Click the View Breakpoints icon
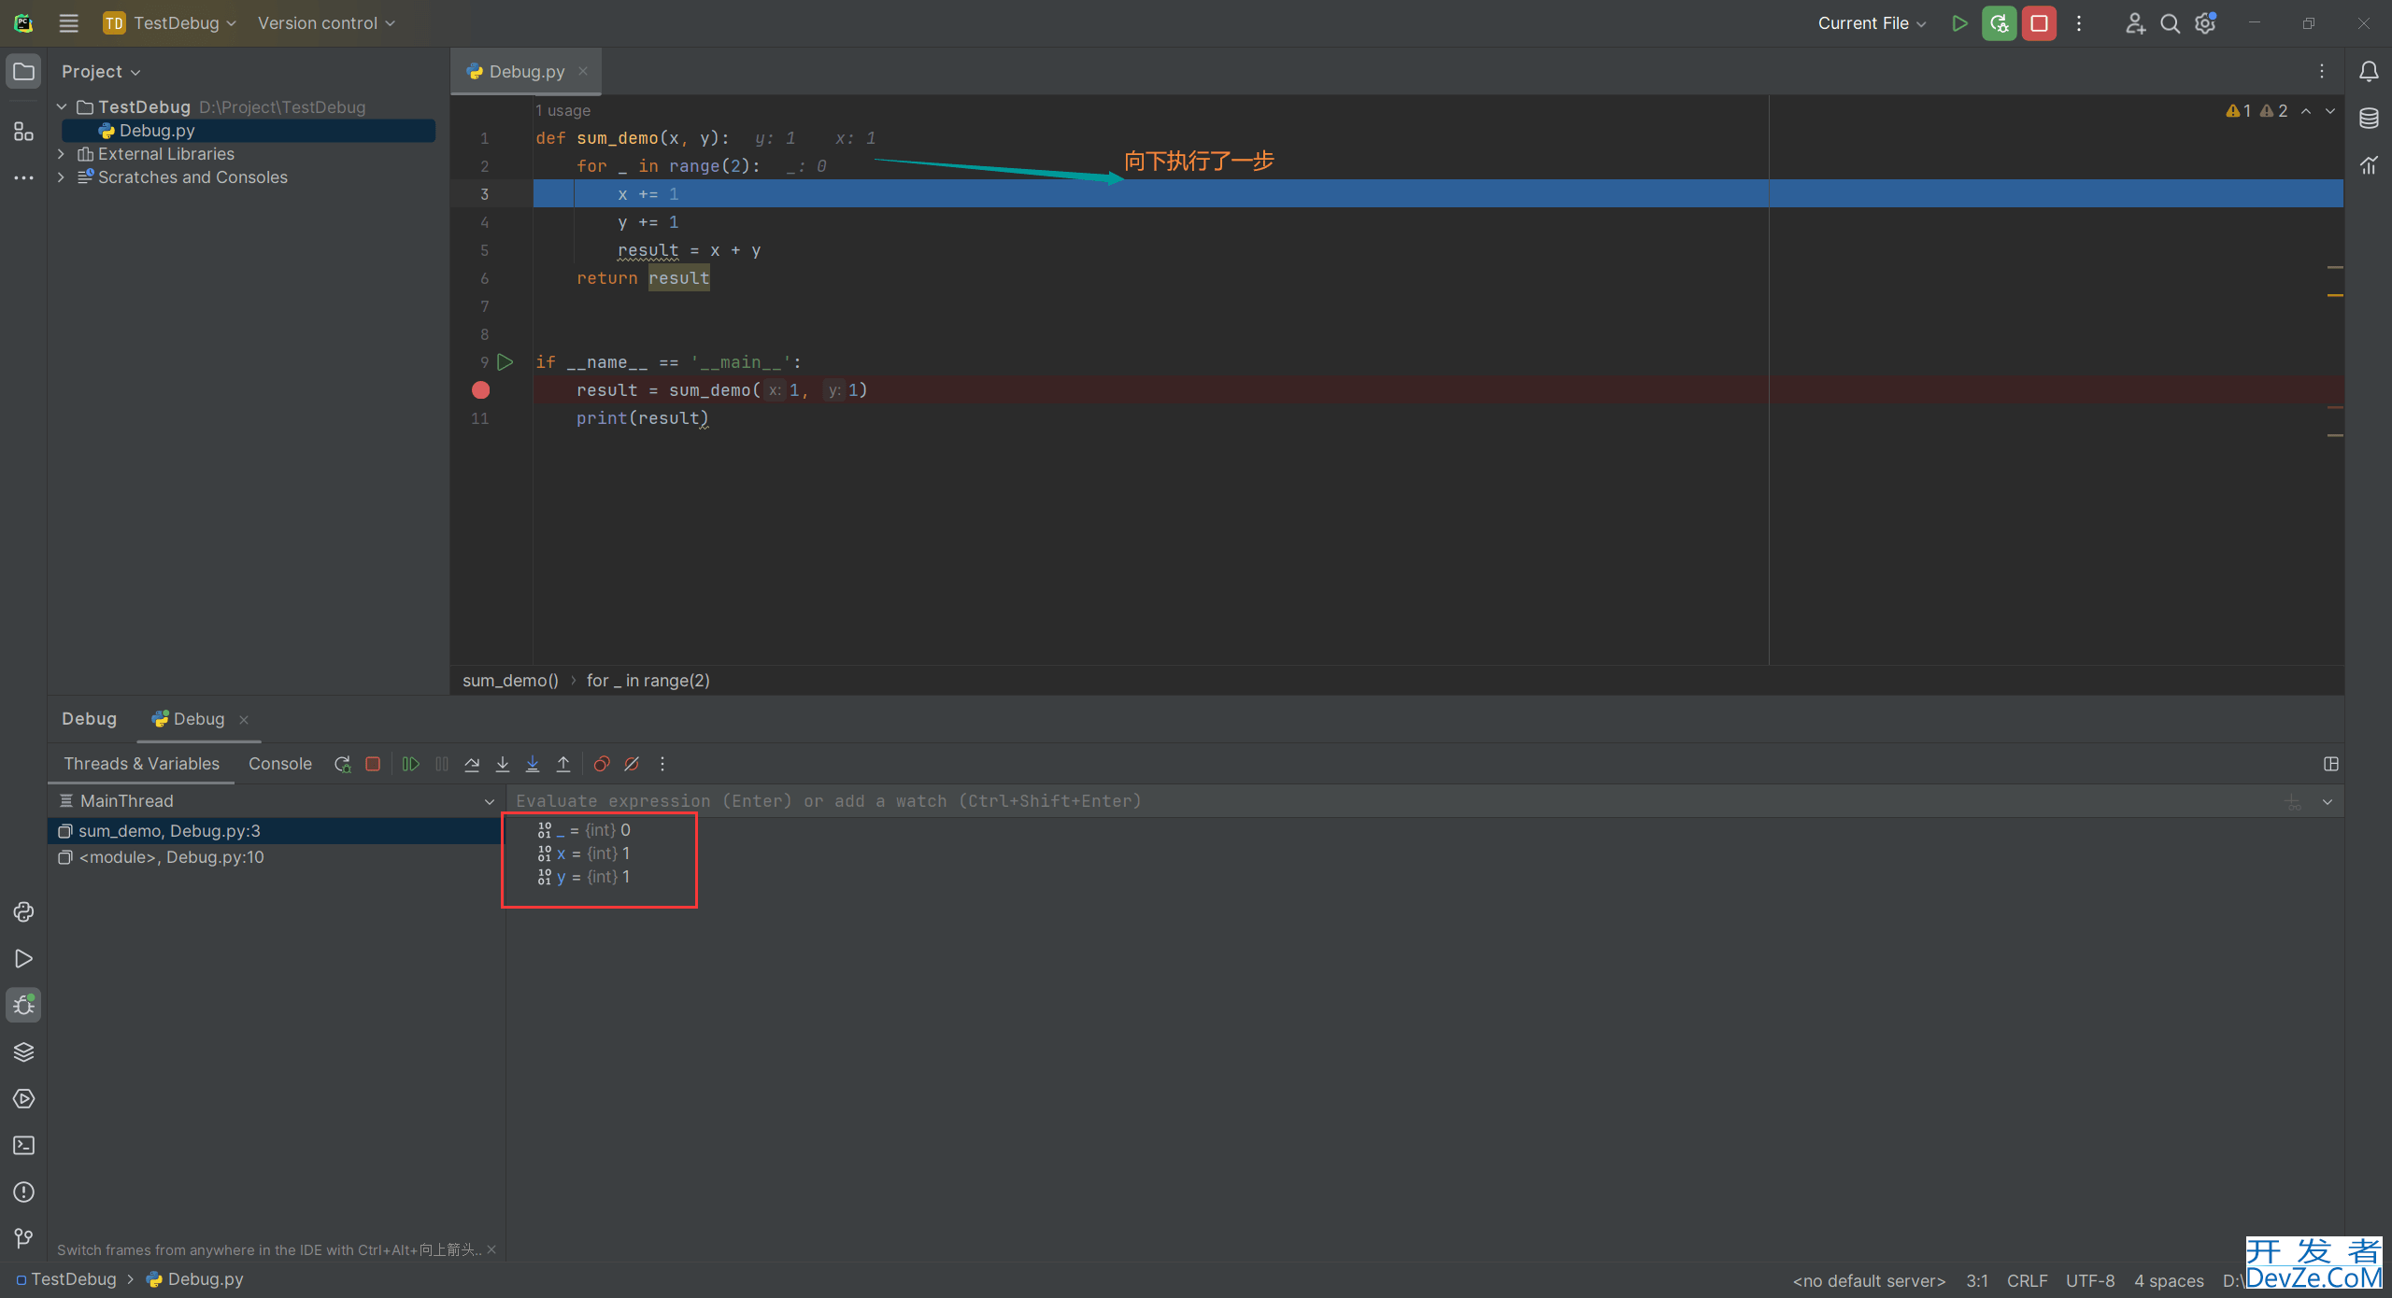This screenshot has height=1298, width=2392. [601, 764]
